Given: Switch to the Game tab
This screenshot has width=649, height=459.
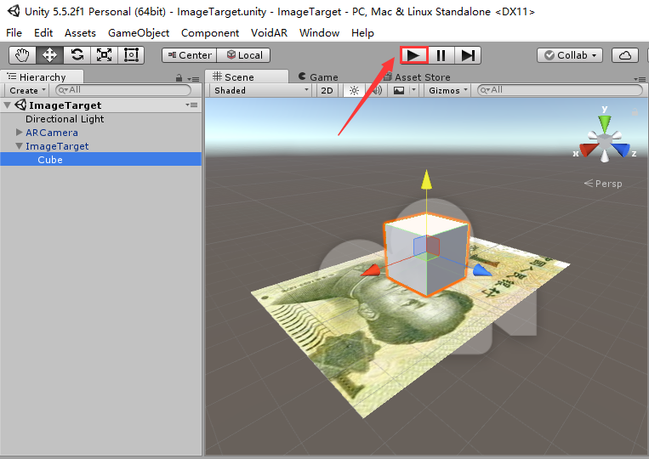Looking at the screenshot, I should coord(318,76).
